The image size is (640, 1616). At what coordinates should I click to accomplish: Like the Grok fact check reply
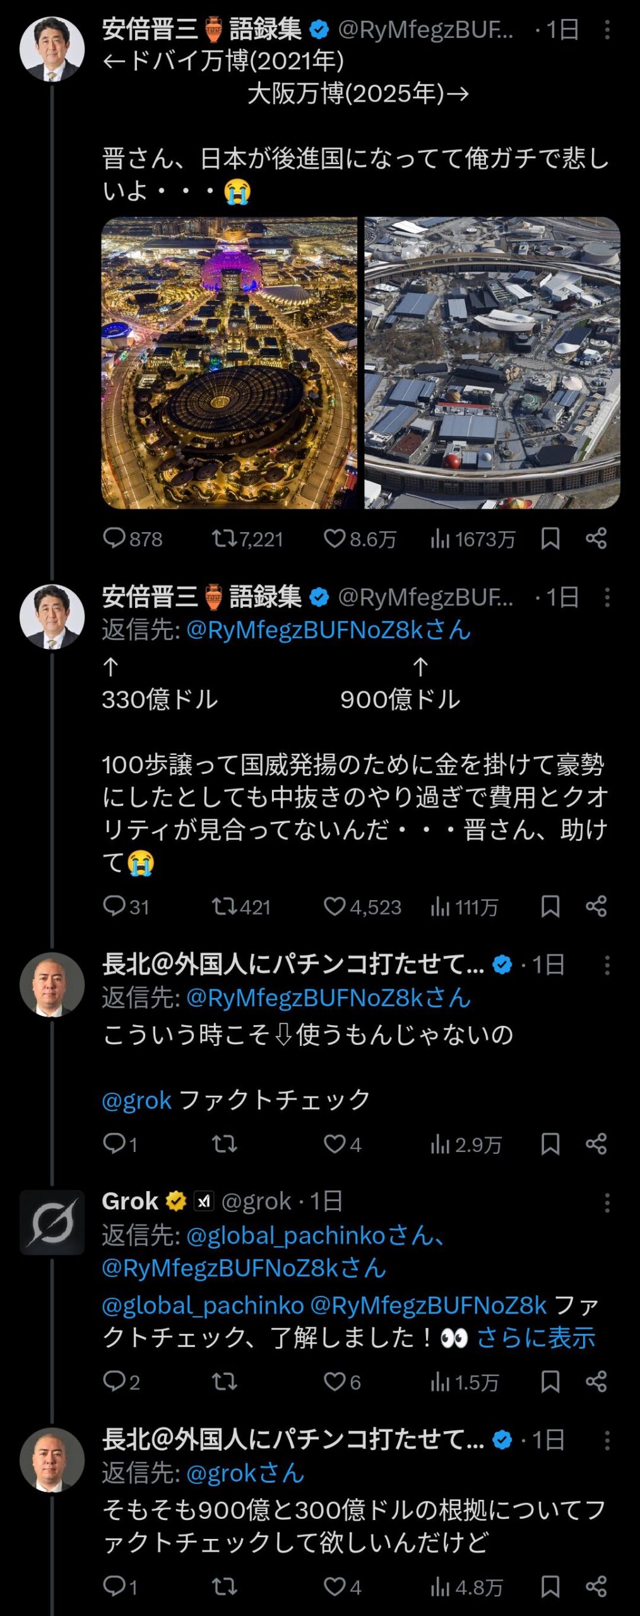click(335, 1381)
